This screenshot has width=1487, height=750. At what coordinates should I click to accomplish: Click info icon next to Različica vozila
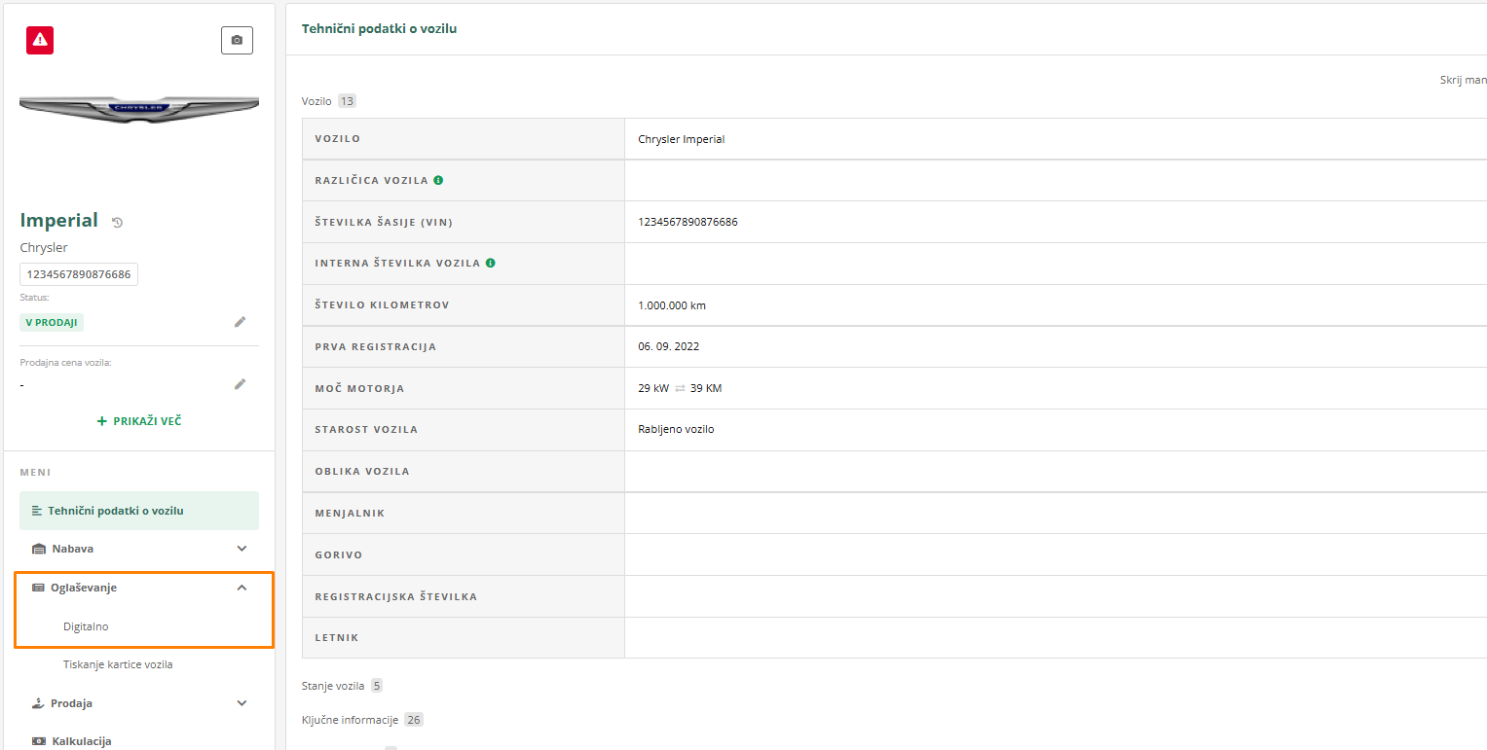pos(438,180)
